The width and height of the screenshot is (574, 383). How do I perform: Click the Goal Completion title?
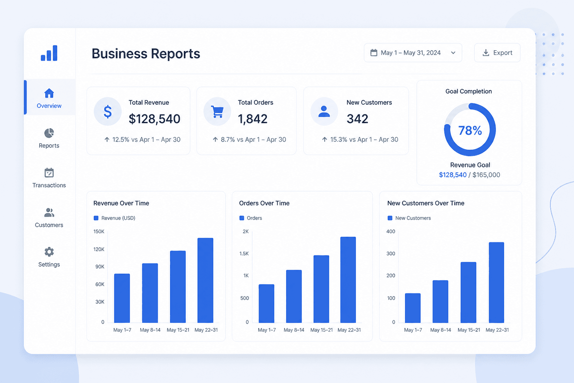point(469,91)
